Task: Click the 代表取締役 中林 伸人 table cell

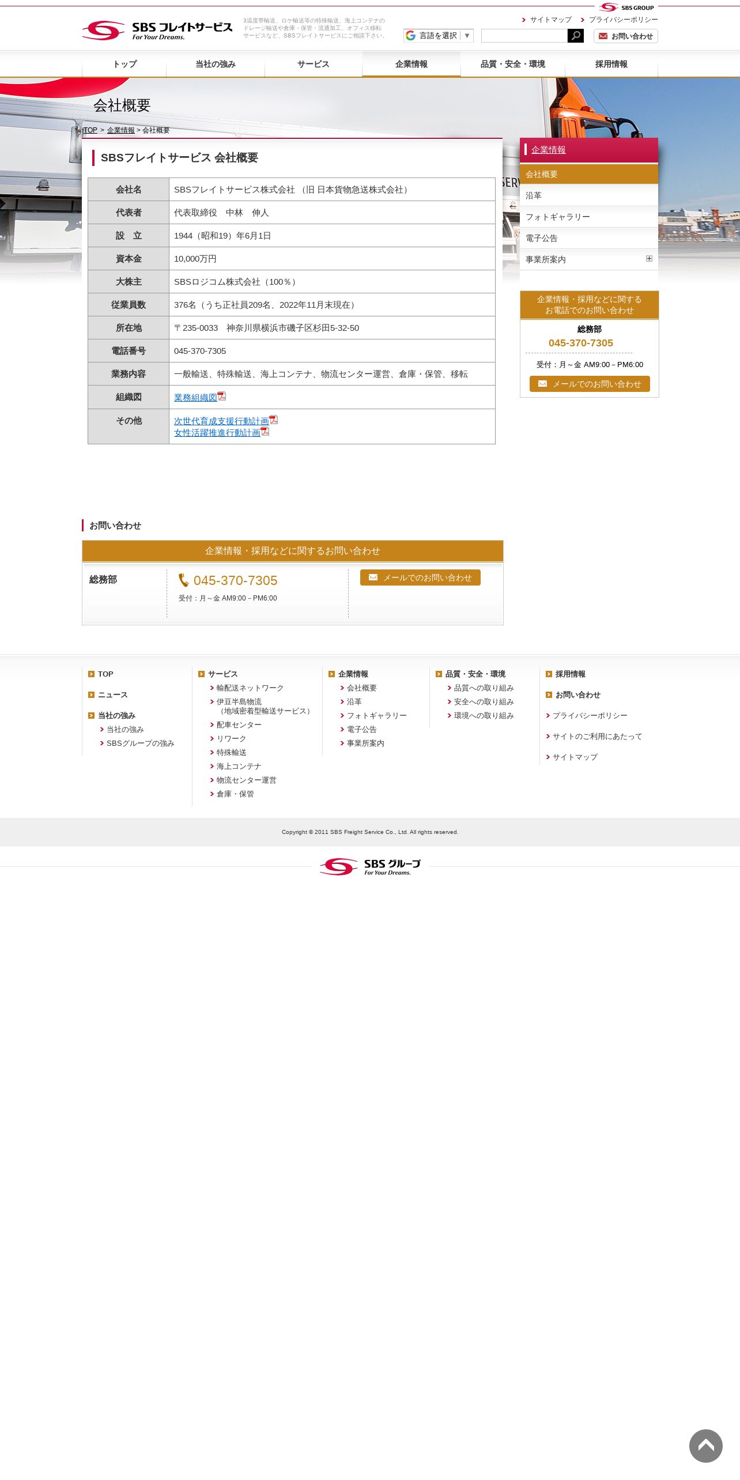Action: point(332,213)
